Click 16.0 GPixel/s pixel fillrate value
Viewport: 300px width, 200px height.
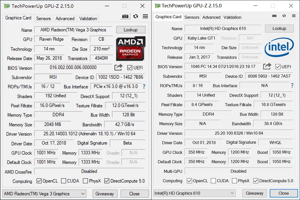pos(52,105)
